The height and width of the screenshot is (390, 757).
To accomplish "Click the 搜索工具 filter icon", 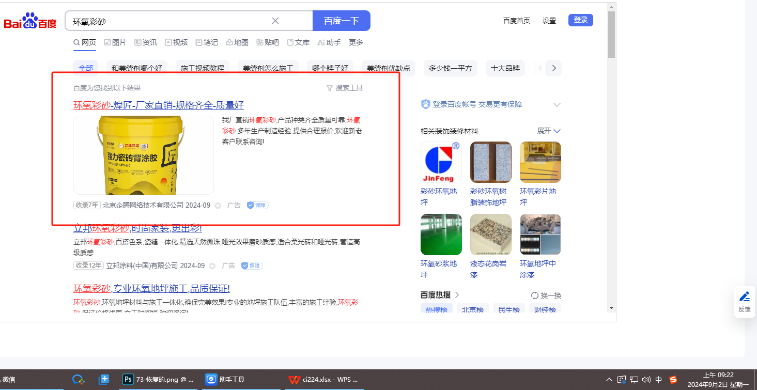I will point(330,88).
